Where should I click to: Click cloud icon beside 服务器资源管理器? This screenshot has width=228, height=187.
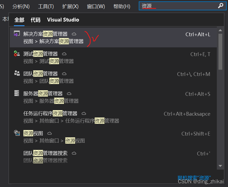point(69,94)
